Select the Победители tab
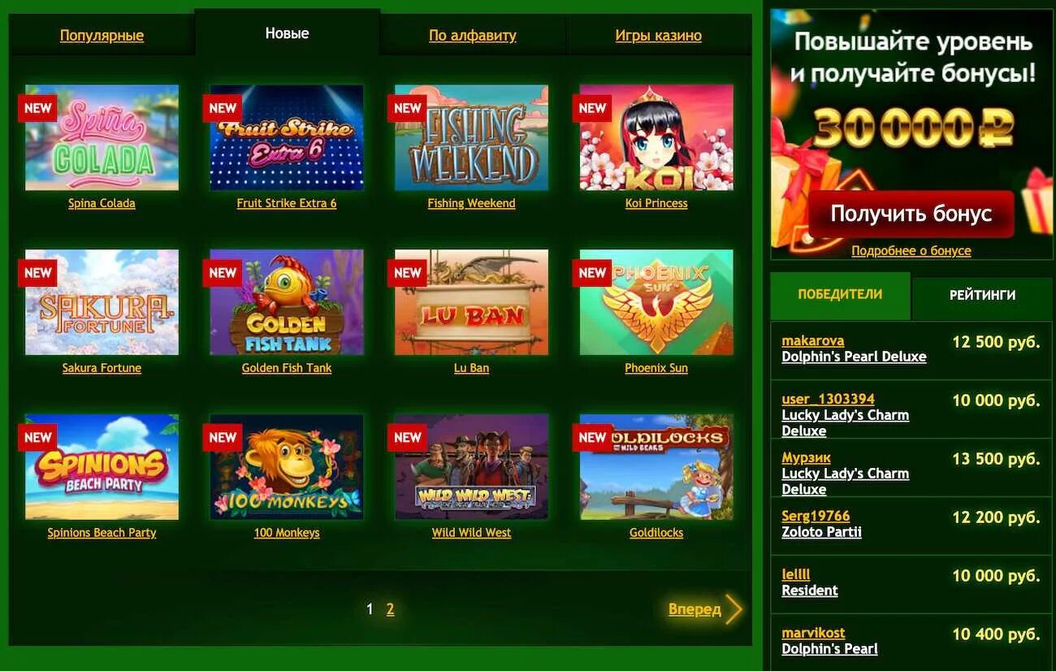This screenshot has height=671, width=1056. (840, 294)
